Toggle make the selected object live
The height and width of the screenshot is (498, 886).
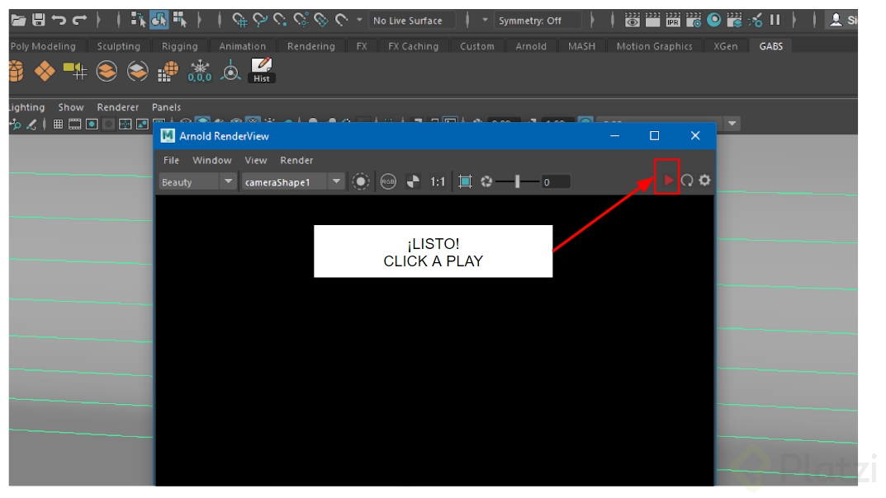[341, 21]
